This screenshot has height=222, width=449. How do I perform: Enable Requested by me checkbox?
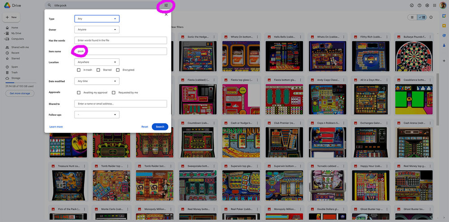click(114, 92)
